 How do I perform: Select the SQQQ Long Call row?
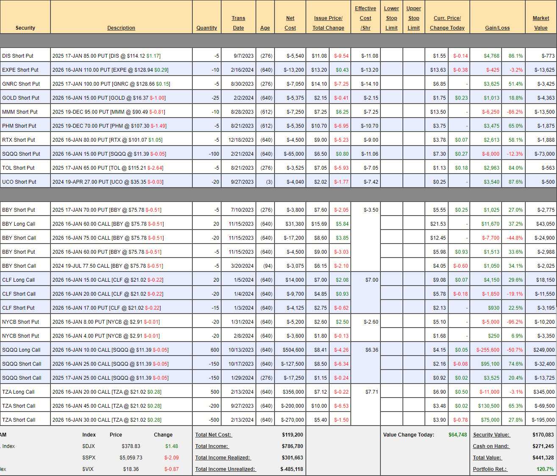coord(21,350)
